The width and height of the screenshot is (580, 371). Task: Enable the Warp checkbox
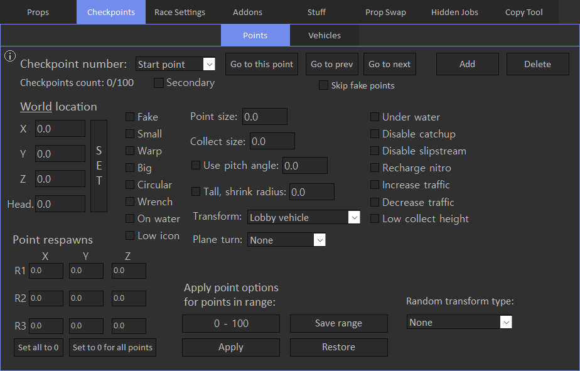pos(130,151)
